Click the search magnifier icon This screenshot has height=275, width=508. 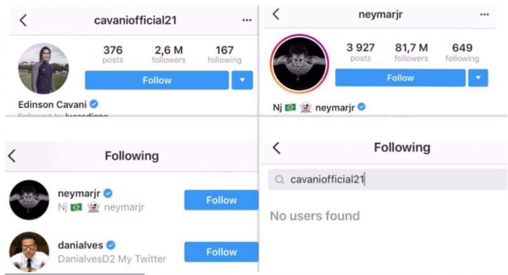pos(279,180)
